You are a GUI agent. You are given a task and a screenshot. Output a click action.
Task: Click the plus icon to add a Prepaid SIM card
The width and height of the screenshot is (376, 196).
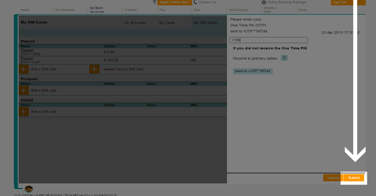click(x=23, y=69)
